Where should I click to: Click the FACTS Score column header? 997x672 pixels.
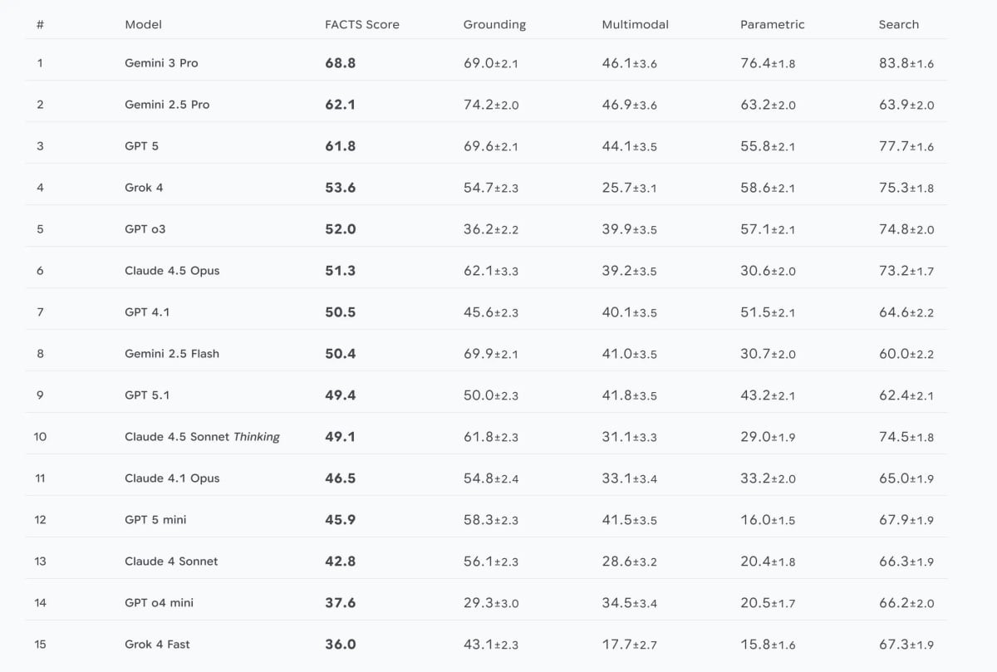click(x=361, y=25)
